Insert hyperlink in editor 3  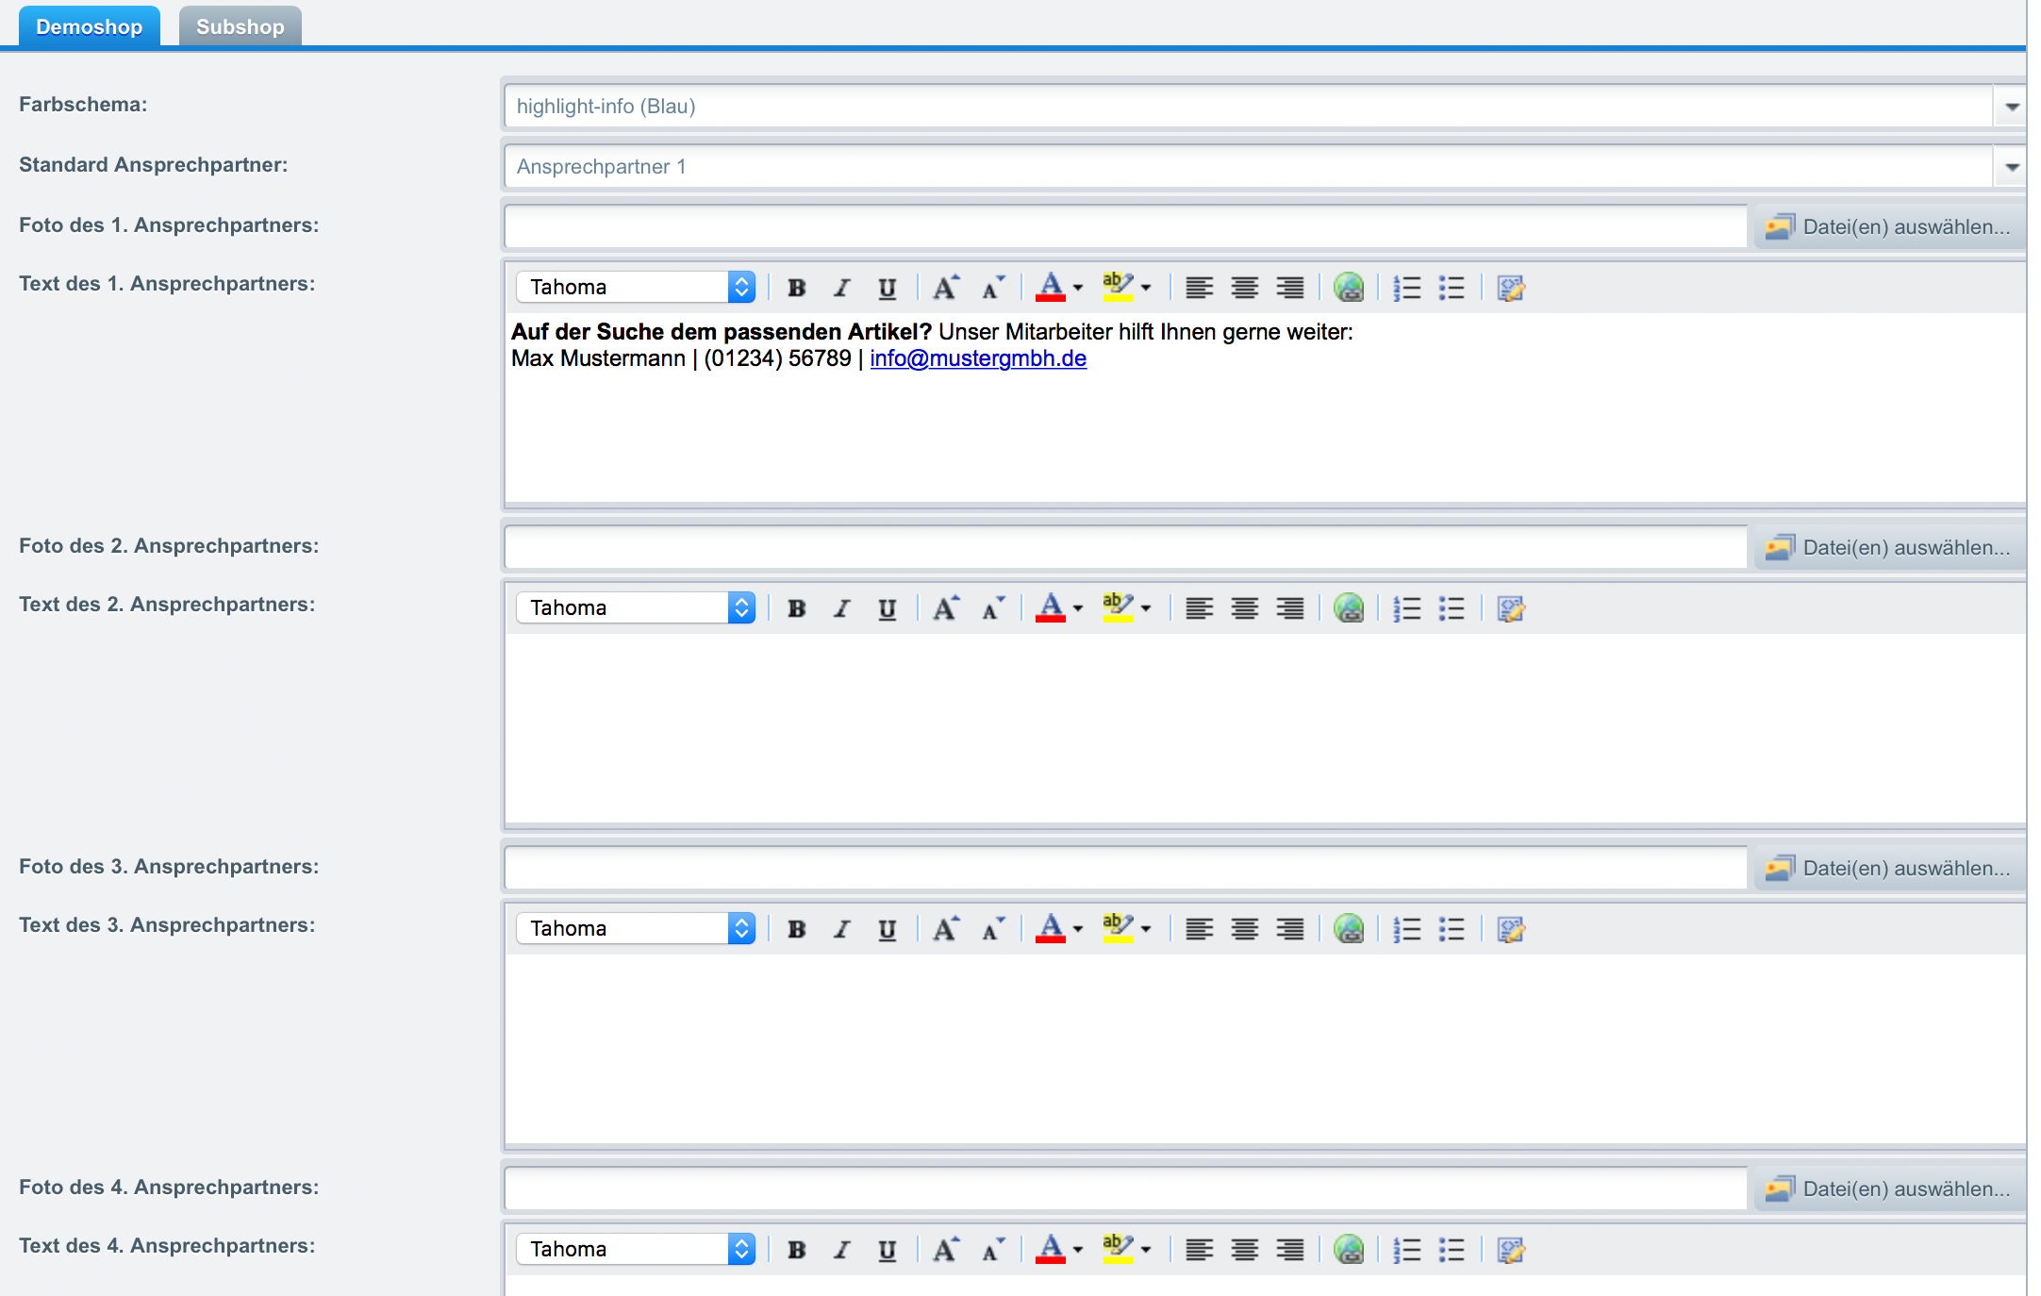1349,929
